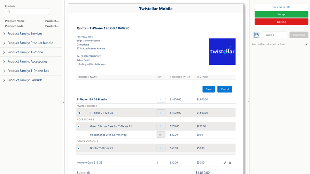Viewport: 310px width, 174px height.
Task: Click the T-Phone 128 GB Bundle name
Action: pos(92,99)
